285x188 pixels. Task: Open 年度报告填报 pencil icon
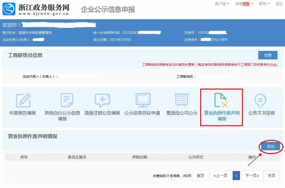pyautogui.click(x=23, y=100)
